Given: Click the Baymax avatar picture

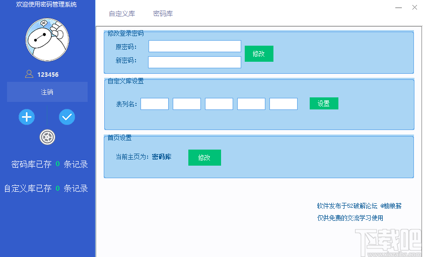Looking at the screenshot, I should point(47,40).
